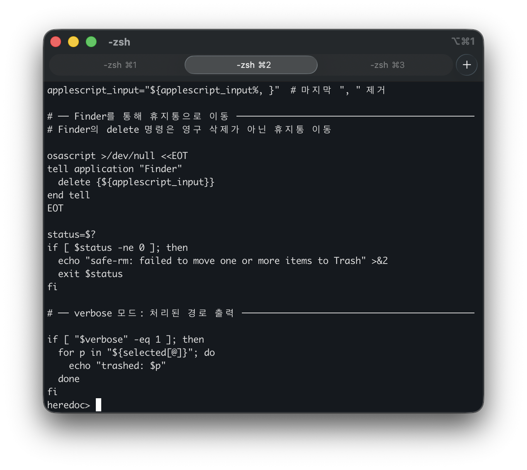Click the end tell line

tap(68, 195)
